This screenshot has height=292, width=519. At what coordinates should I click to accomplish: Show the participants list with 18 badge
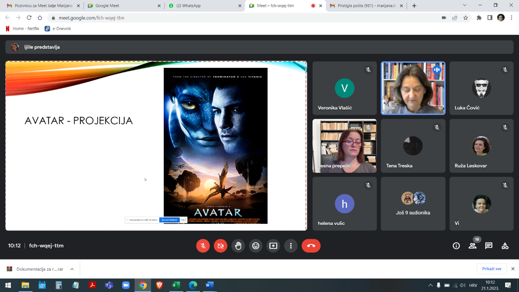[x=473, y=246]
